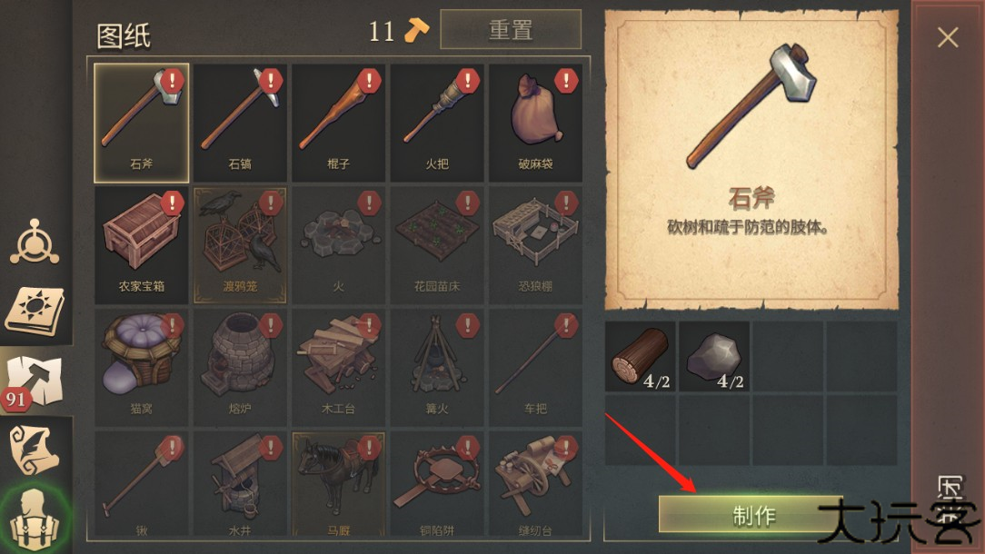Viewport: 985px width, 554px height.
Task: Open the character backpack sidebar icon
Action: point(35,519)
